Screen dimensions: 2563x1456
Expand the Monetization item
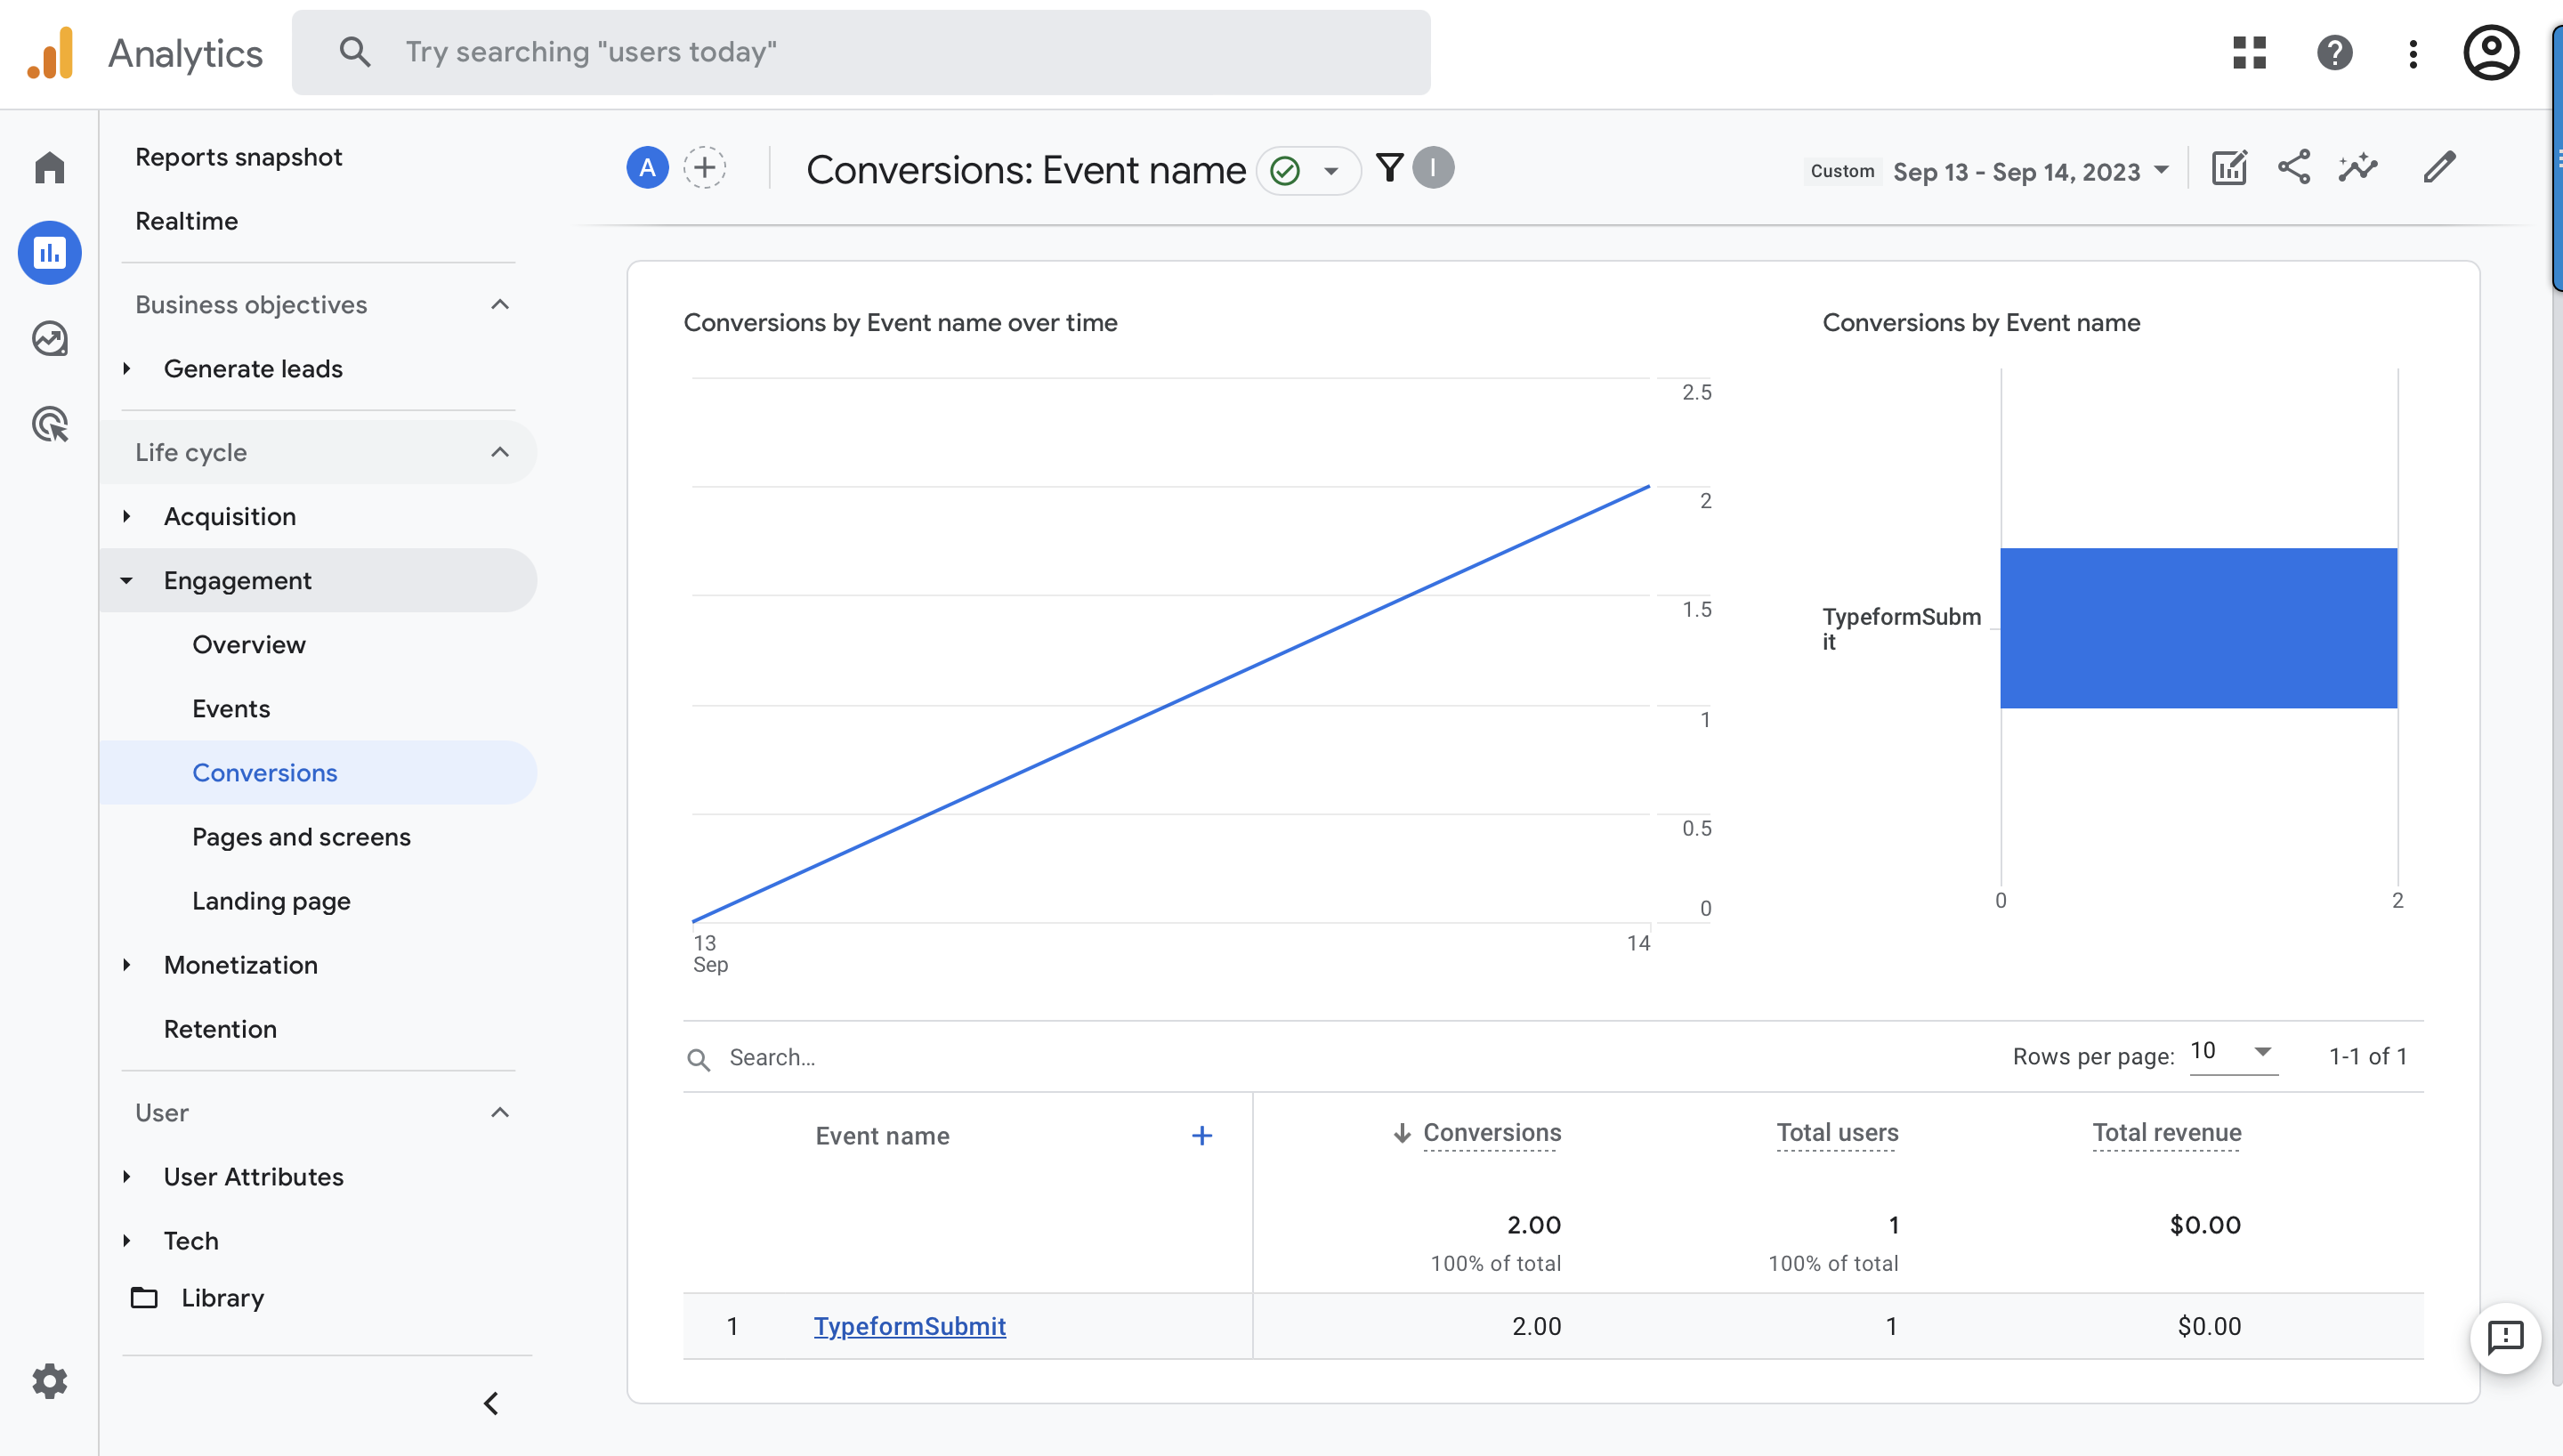pyautogui.click(x=127, y=965)
